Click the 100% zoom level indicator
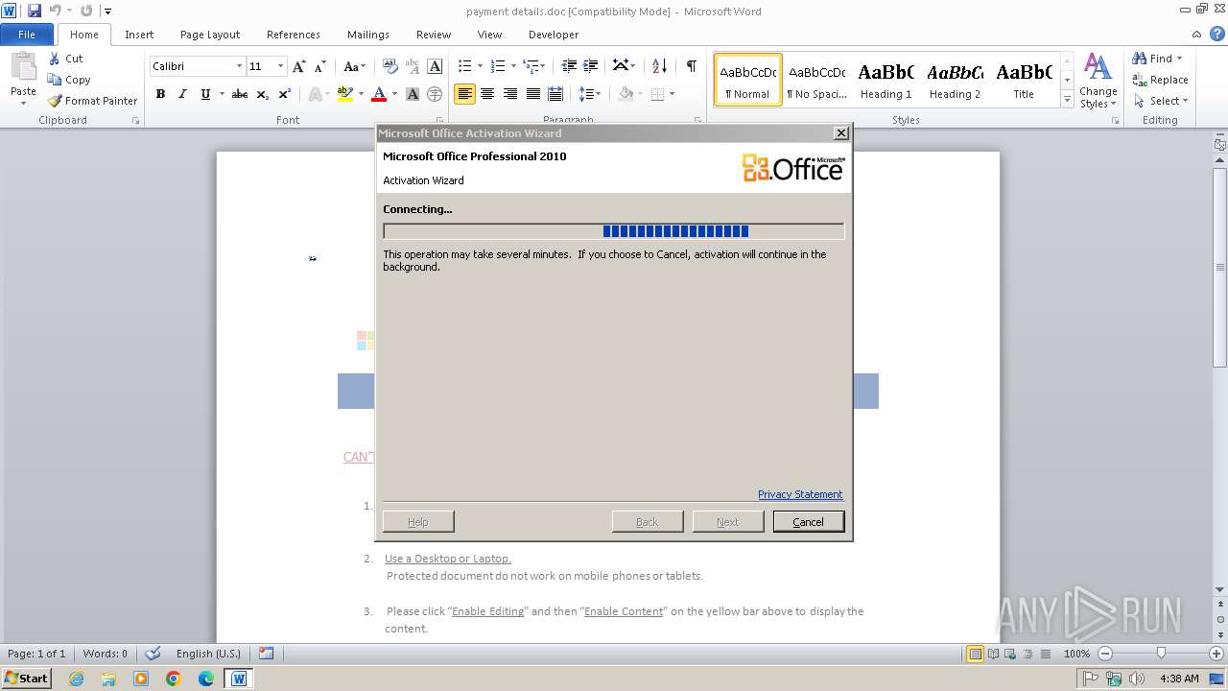 pyautogui.click(x=1076, y=654)
